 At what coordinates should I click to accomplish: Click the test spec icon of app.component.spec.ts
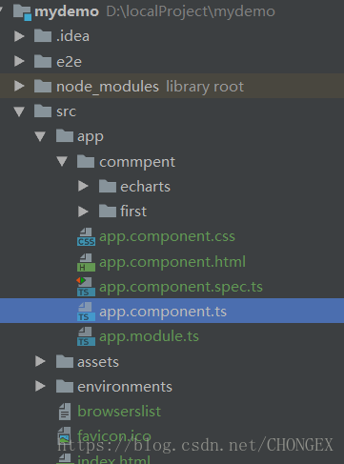pyautogui.click(x=86, y=287)
